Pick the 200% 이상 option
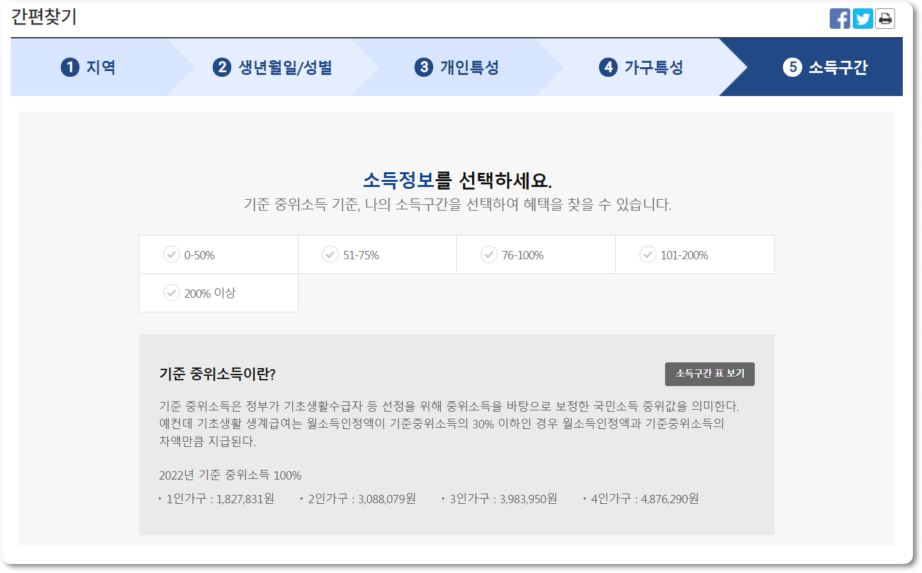This screenshot has width=922, height=573. tap(218, 293)
